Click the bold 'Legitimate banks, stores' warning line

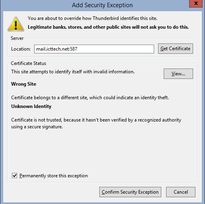pyautogui.click(x=108, y=27)
